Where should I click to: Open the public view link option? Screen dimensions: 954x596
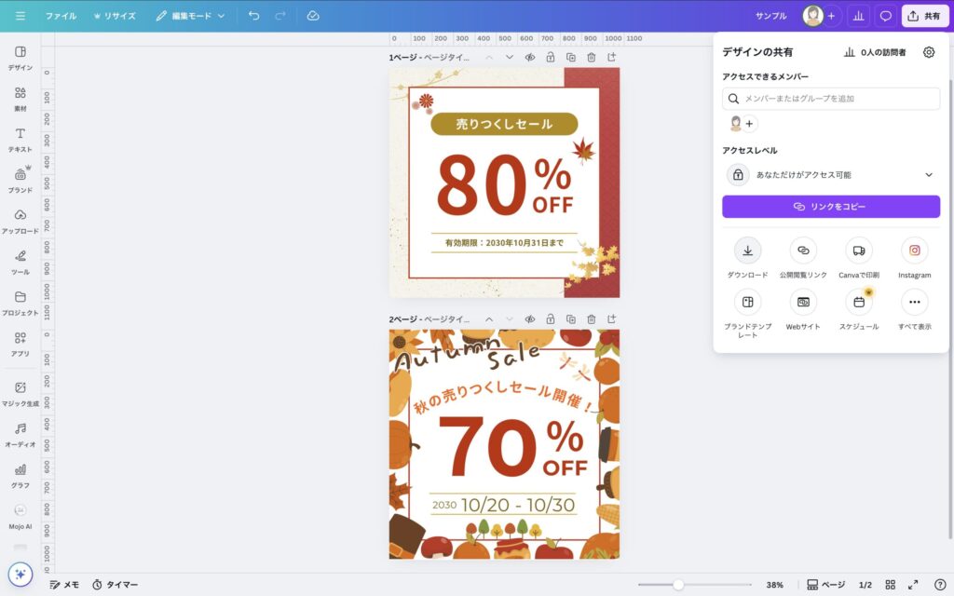[x=803, y=251]
